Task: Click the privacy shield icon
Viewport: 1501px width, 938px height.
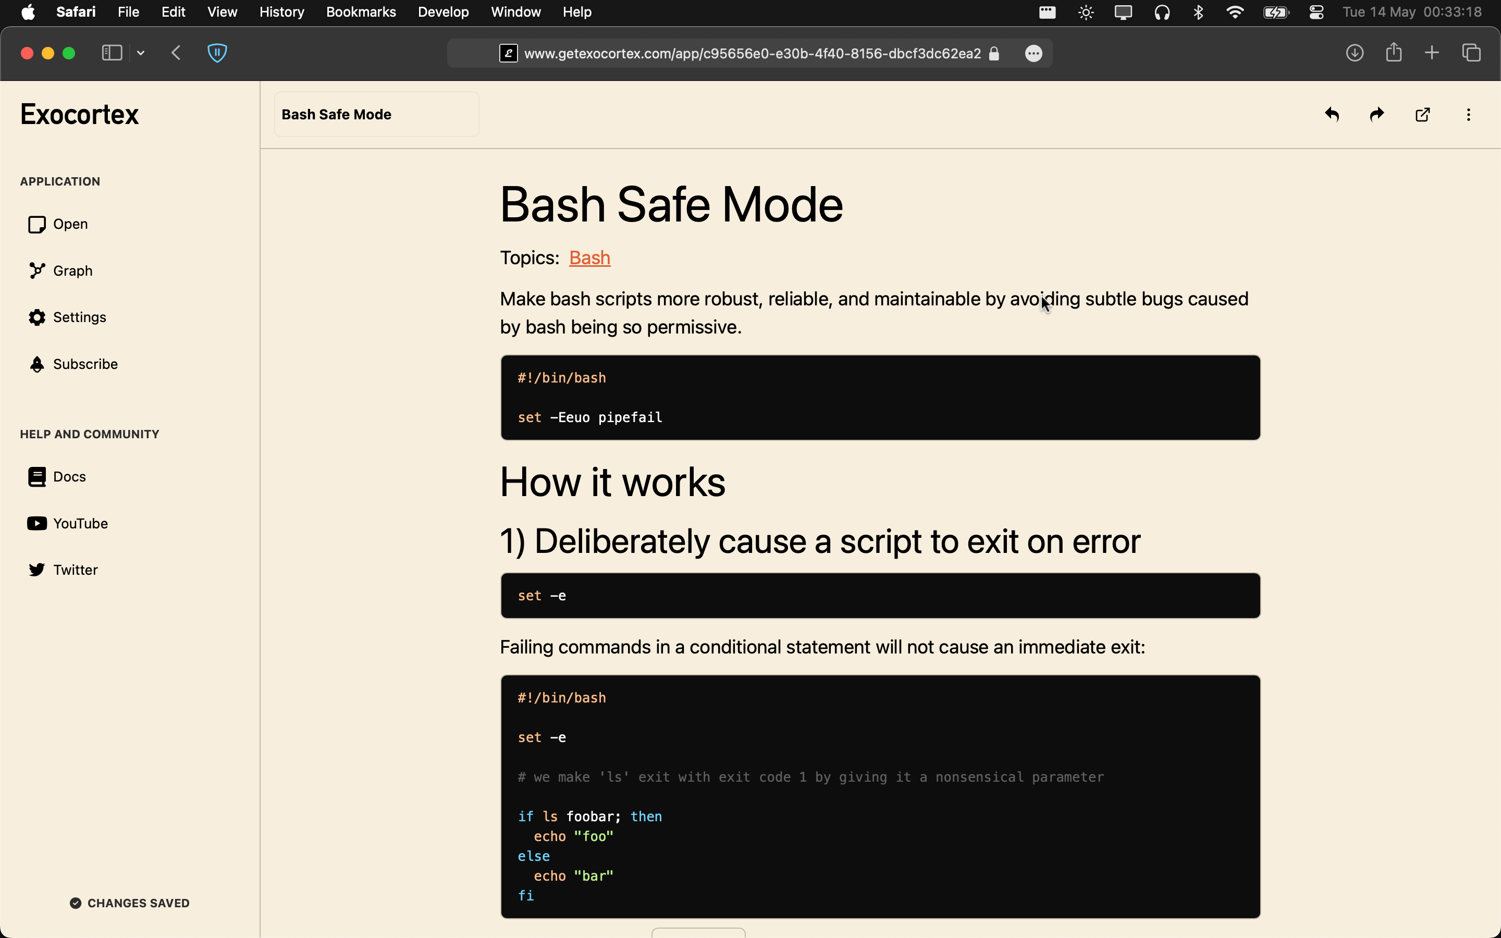Action: (x=216, y=53)
